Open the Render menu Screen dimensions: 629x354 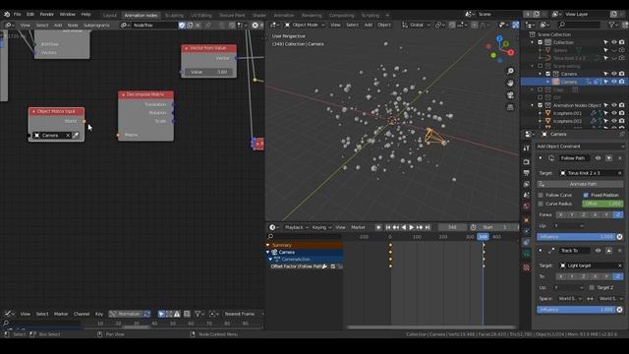pyautogui.click(x=46, y=14)
